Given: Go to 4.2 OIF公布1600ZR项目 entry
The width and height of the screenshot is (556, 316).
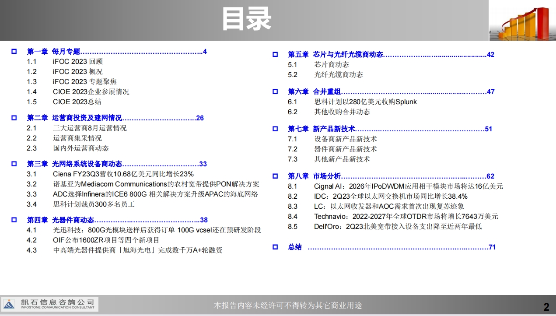Looking at the screenshot, I should click(106, 240).
